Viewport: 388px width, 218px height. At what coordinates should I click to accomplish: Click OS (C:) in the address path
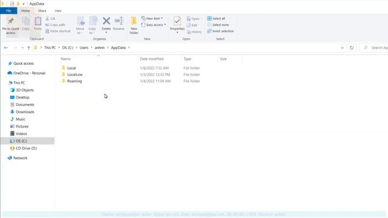(x=67, y=48)
